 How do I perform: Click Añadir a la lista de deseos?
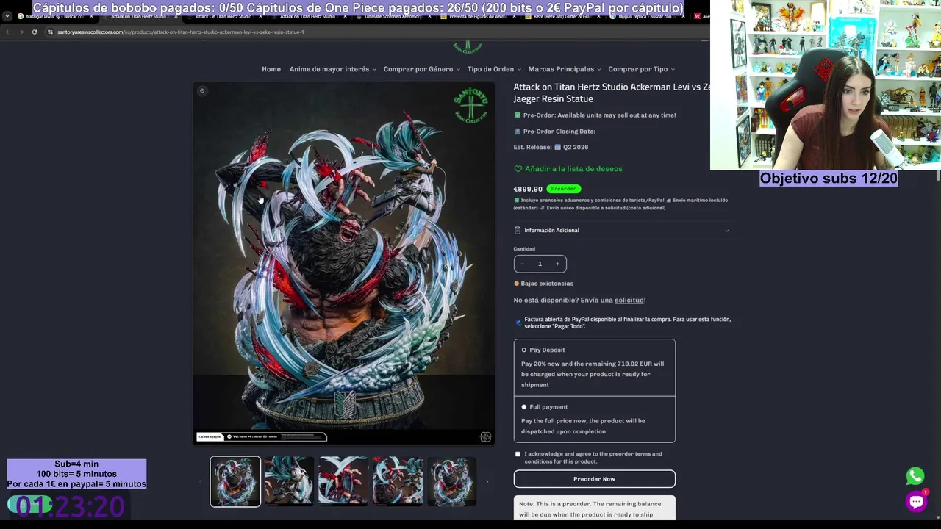573,169
